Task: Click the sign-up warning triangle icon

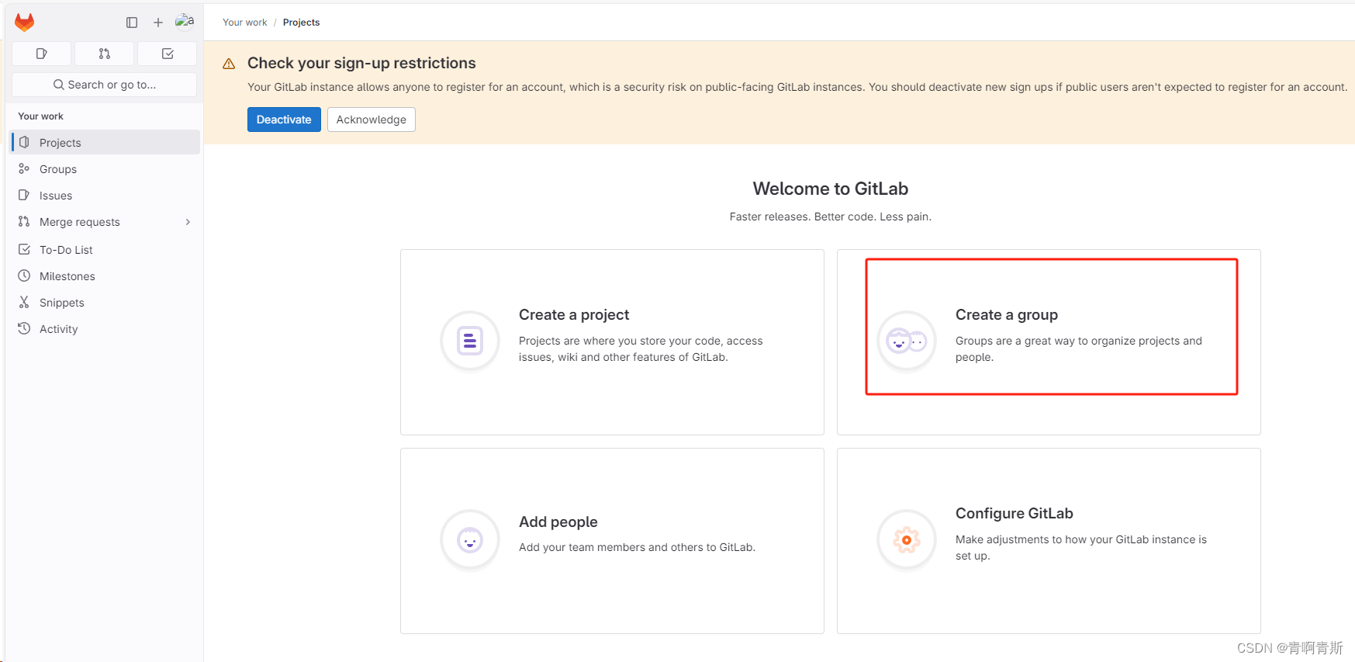Action: tap(229, 64)
